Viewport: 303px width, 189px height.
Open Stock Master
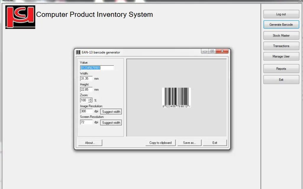tap(281, 35)
